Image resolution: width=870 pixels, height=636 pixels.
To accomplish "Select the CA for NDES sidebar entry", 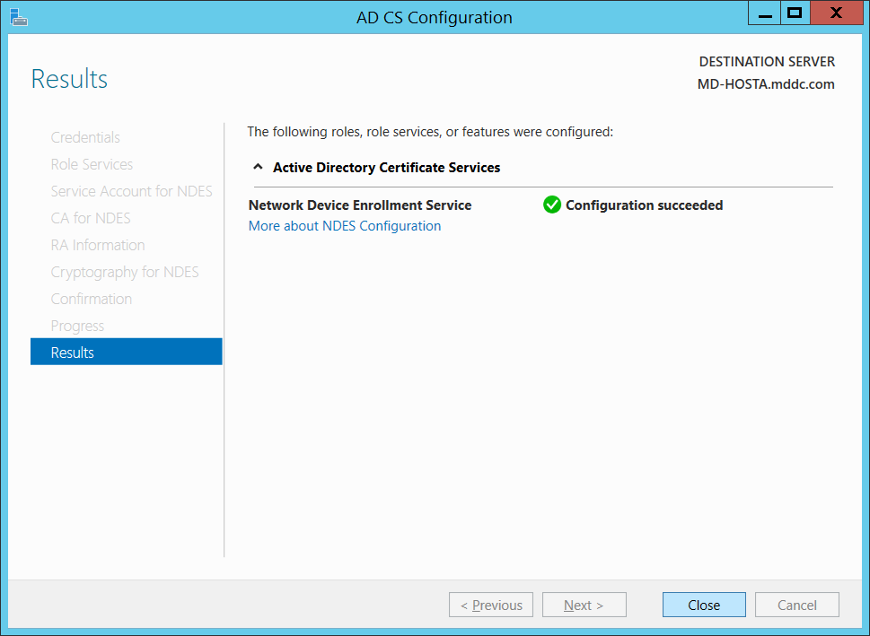I will [91, 217].
